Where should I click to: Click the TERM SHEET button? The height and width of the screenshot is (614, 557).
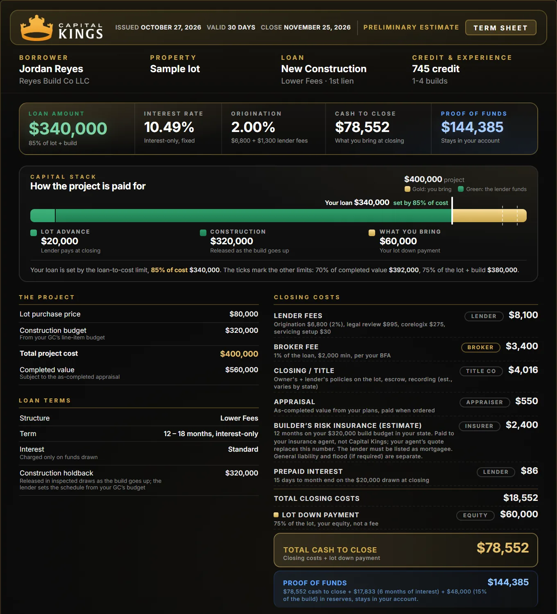click(500, 27)
